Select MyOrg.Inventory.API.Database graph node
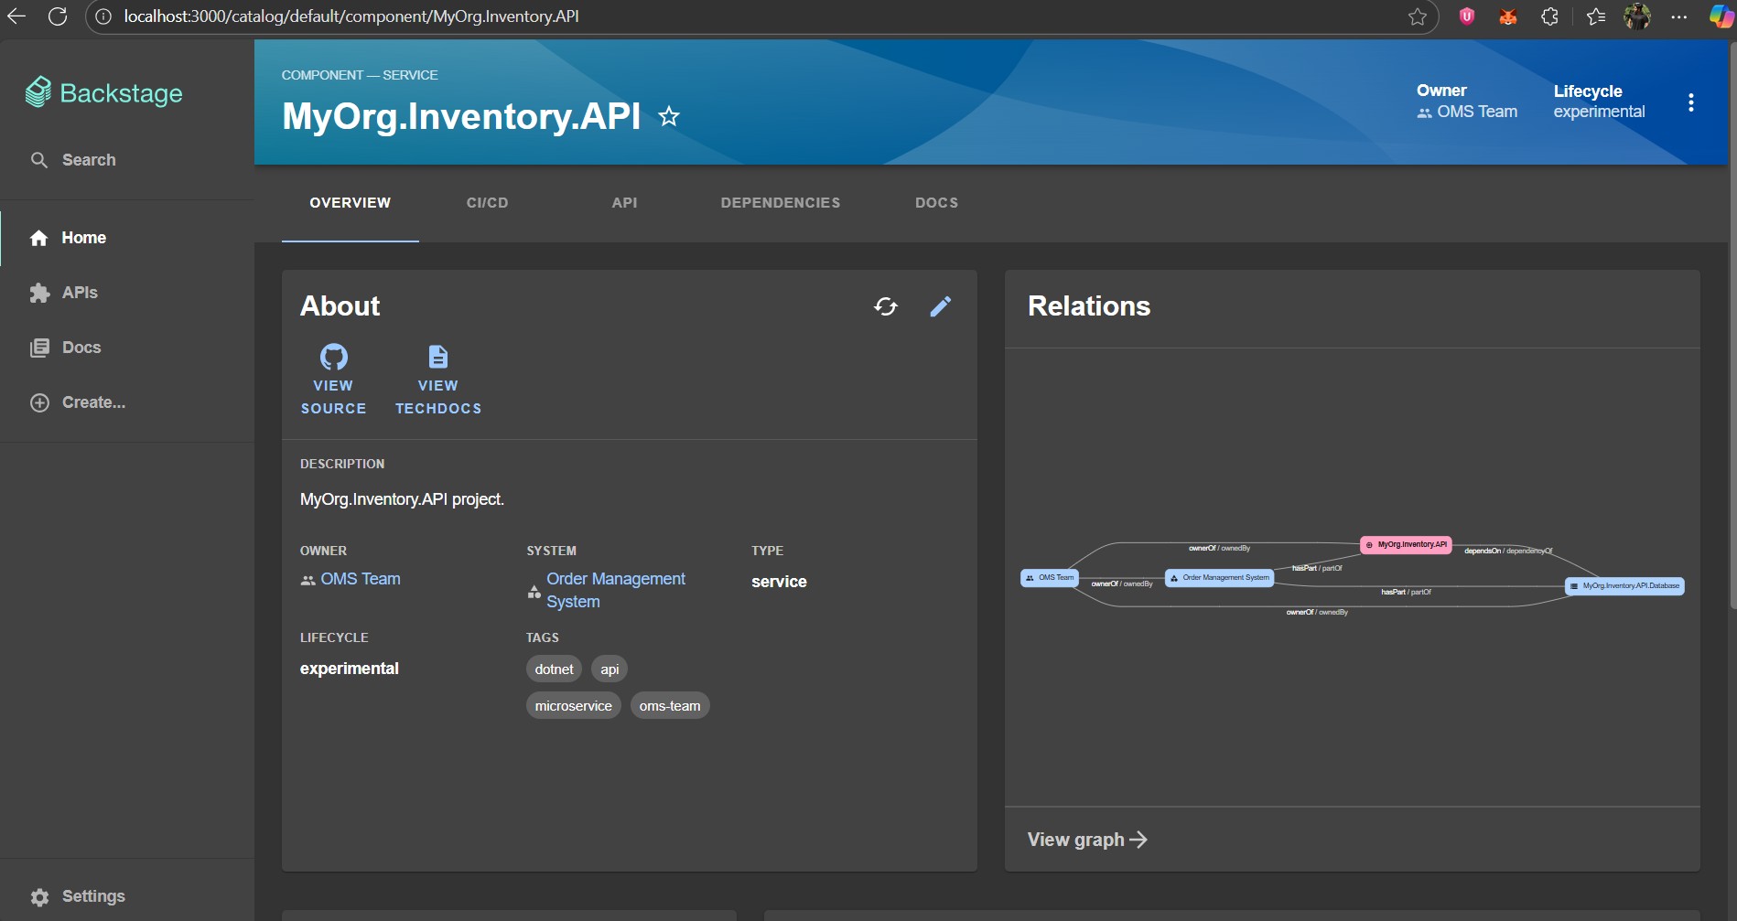The width and height of the screenshot is (1737, 921). (x=1624, y=585)
